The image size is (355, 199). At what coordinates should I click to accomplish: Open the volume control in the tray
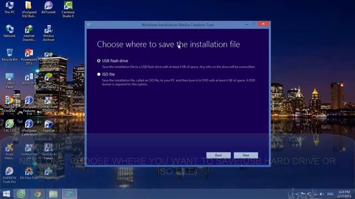[322, 194]
